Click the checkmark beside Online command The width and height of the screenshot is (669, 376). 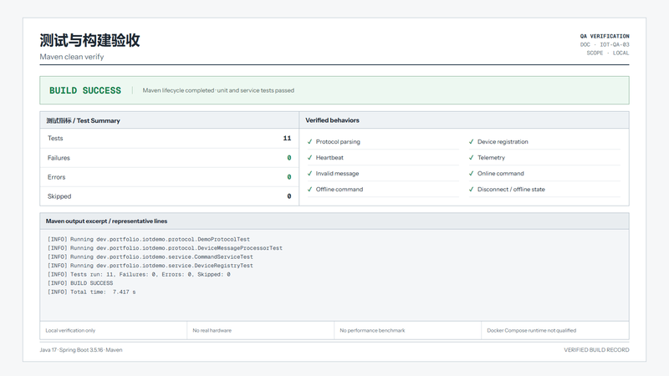[472, 174]
